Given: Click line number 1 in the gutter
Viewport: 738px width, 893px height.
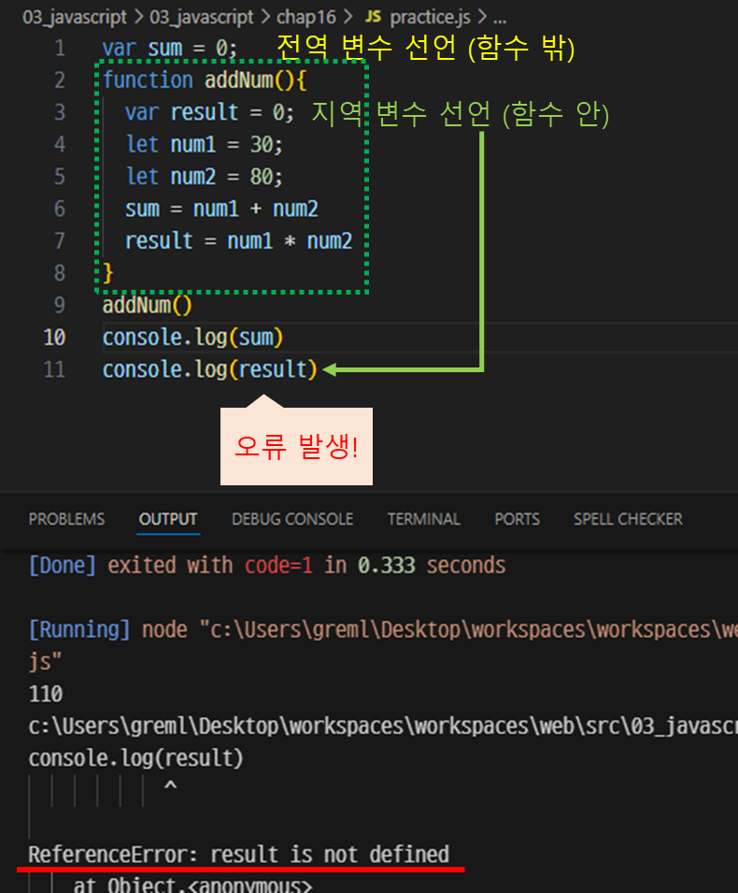Looking at the screenshot, I should (59, 48).
